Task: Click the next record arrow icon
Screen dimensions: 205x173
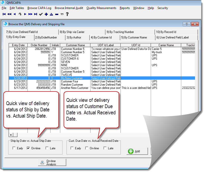Action: tap(25, 14)
